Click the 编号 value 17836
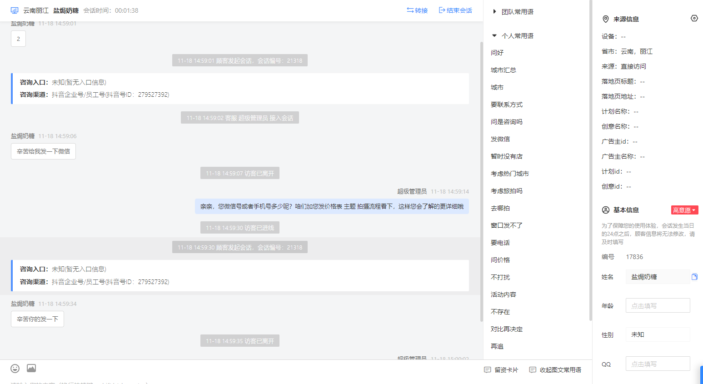The height and width of the screenshot is (384, 703). point(634,257)
